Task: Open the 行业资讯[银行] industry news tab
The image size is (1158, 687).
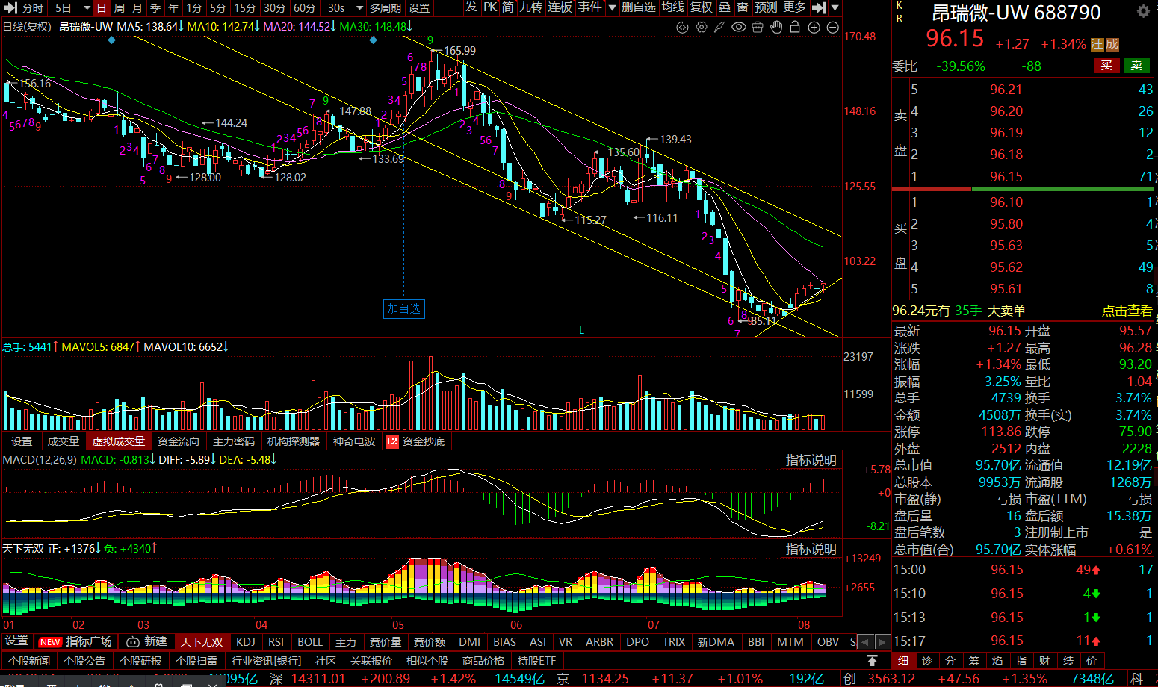Action: point(267,661)
